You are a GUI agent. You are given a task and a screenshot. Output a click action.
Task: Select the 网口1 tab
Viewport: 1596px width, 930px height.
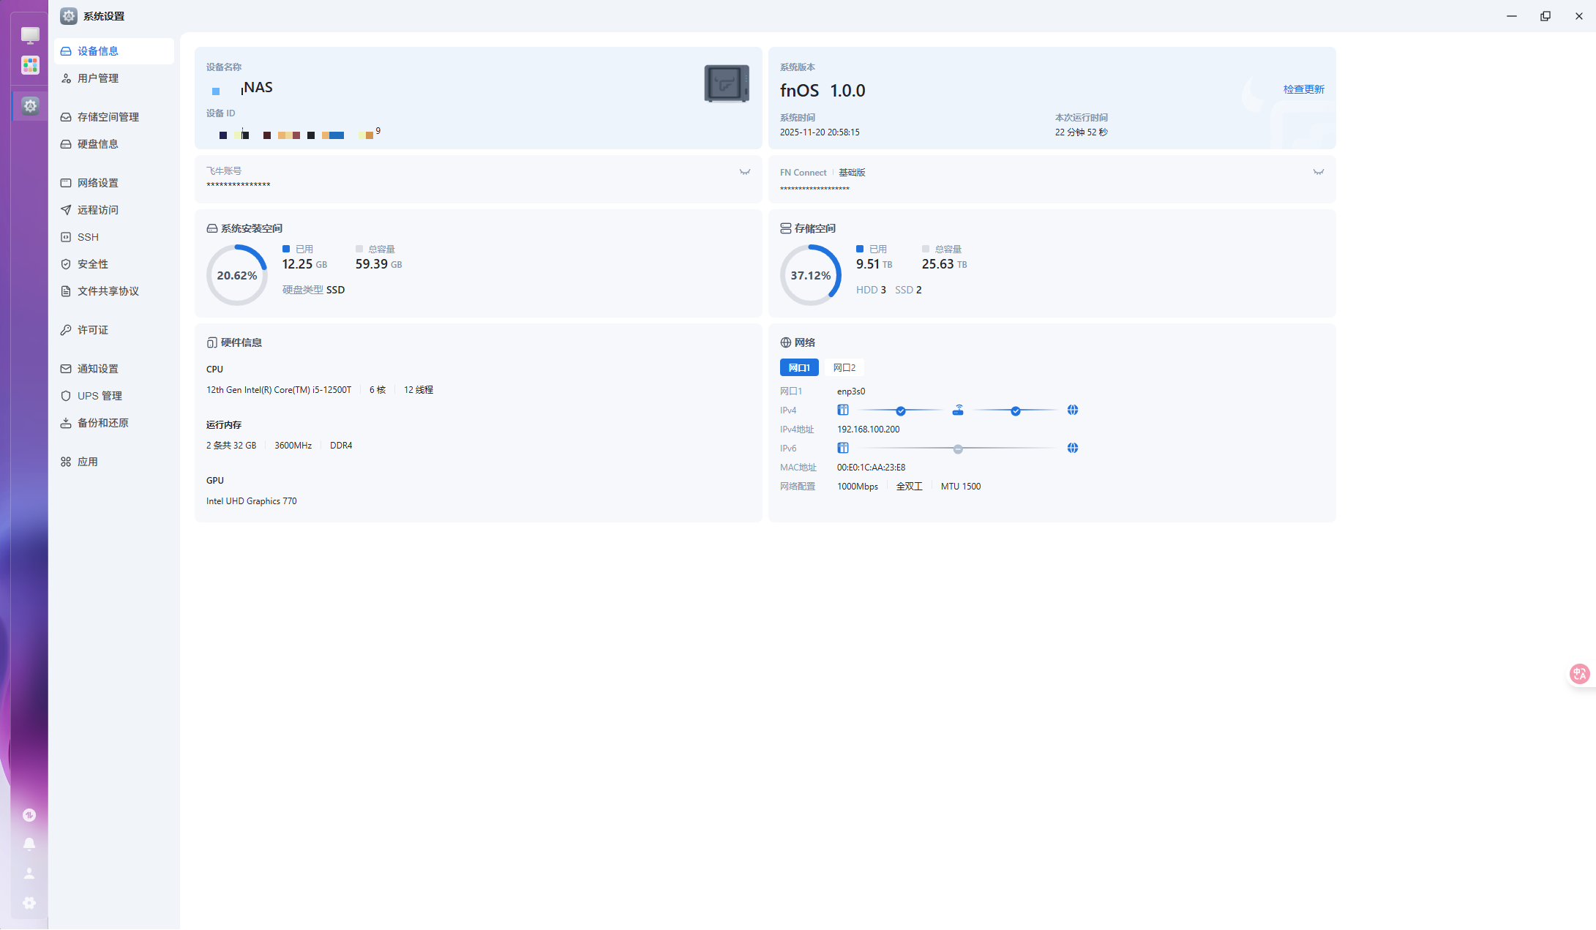pos(798,367)
